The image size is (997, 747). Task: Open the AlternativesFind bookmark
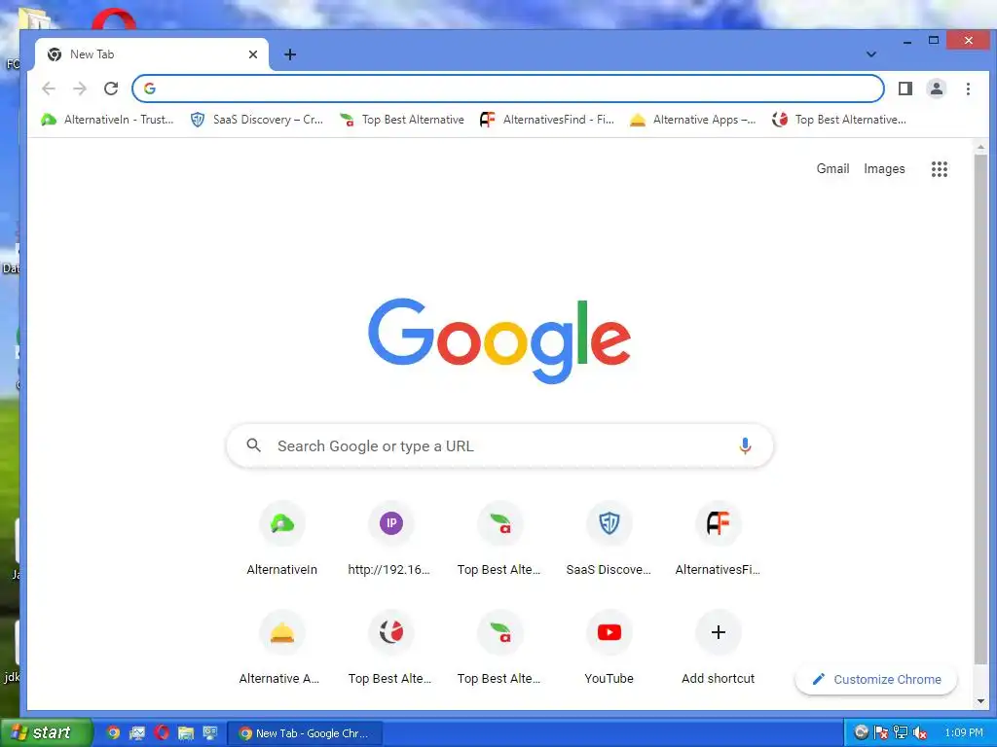point(547,120)
